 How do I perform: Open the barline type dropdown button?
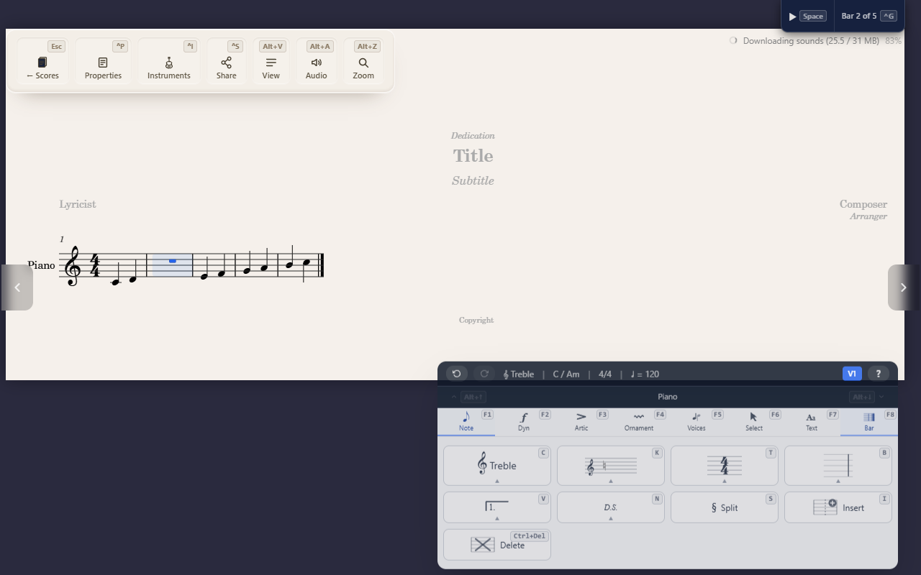838,466
